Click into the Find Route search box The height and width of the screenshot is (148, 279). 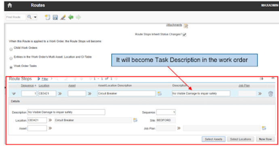pyautogui.click(x=16, y=17)
